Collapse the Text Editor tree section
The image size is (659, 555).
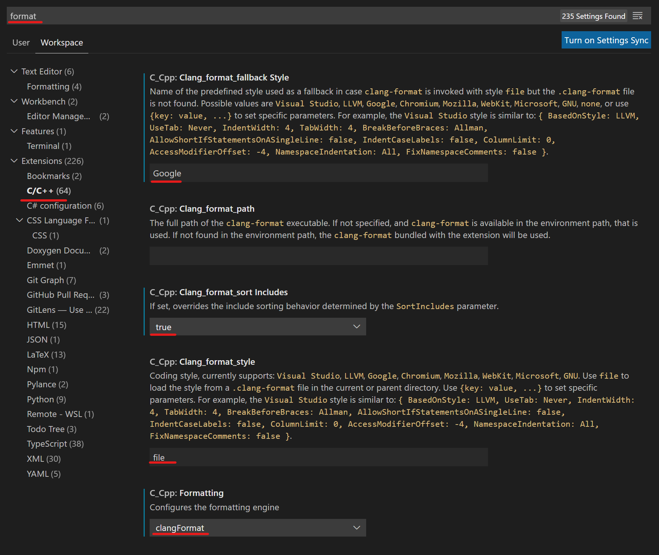point(14,71)
